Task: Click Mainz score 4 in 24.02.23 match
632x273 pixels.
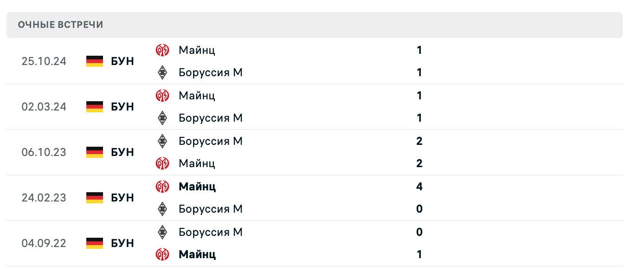Action: (x=419, y=187)
